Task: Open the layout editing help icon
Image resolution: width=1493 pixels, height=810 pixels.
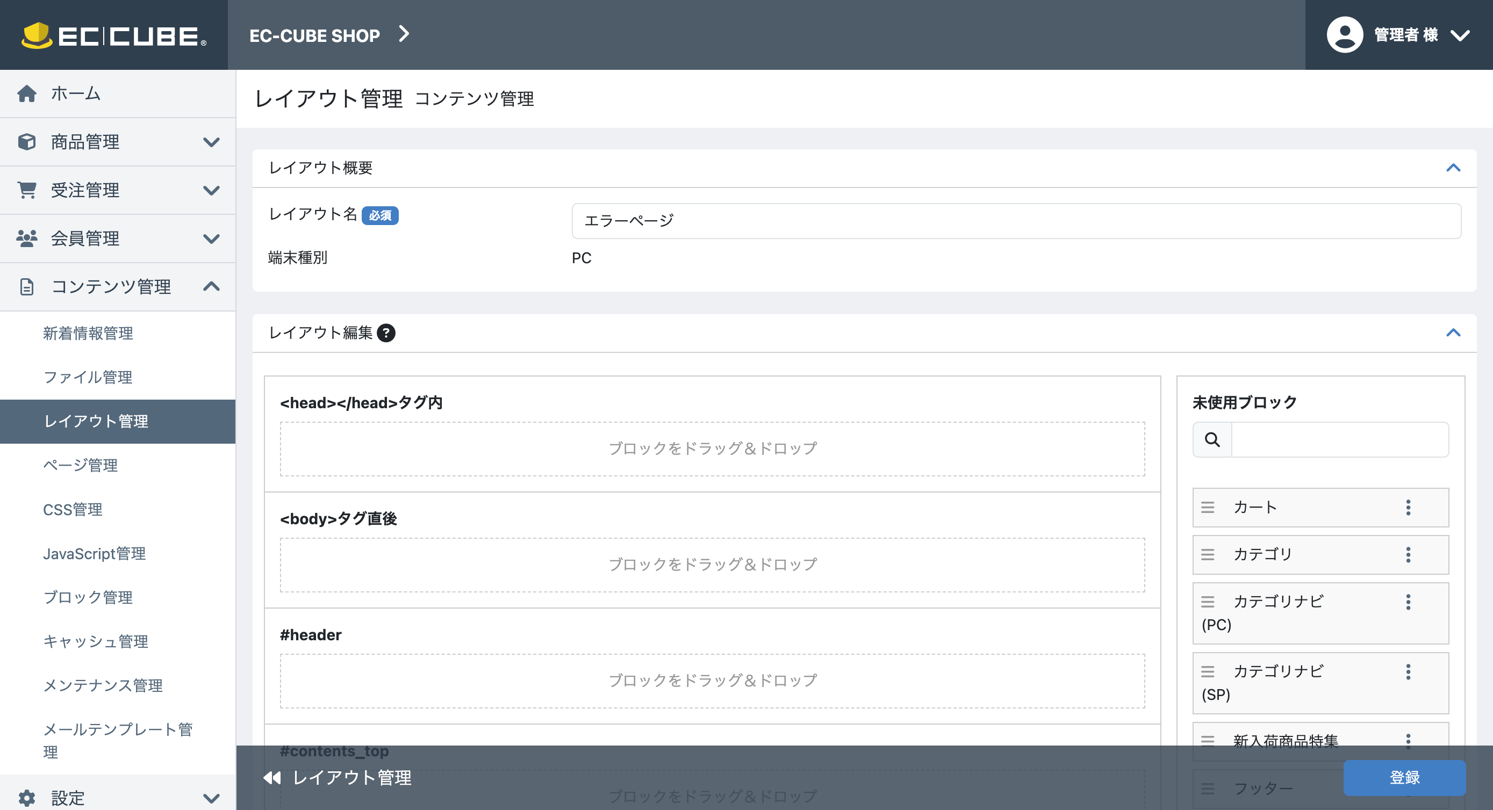Action: click(386, 332)
